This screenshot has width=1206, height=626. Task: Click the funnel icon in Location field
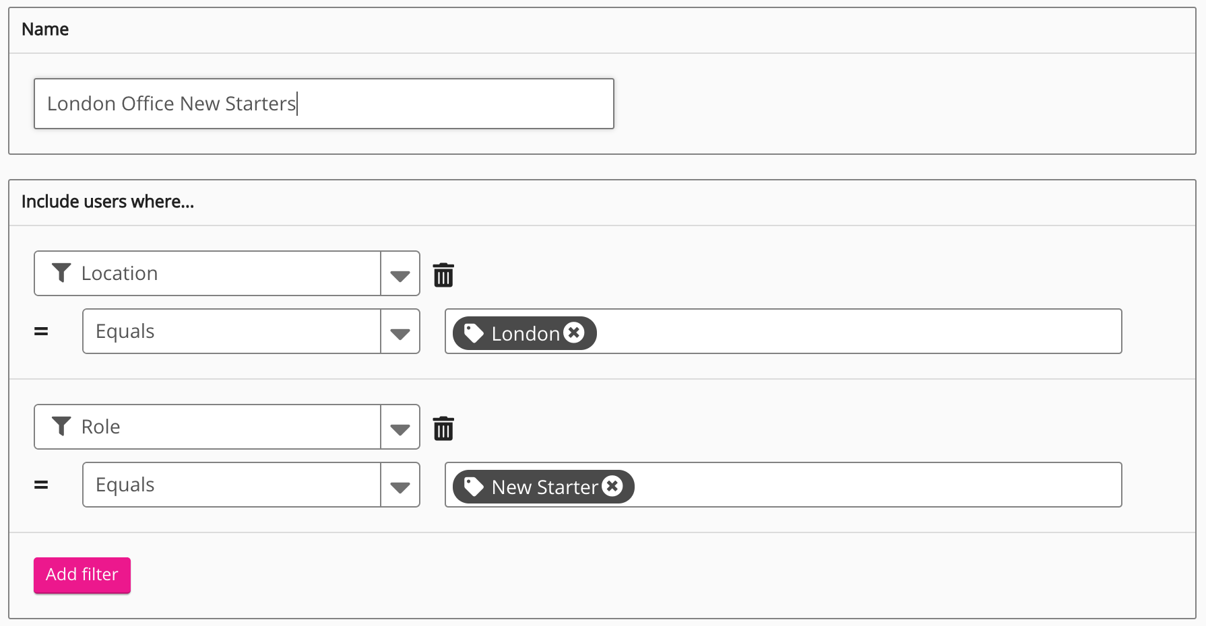(x=61, y=273)
